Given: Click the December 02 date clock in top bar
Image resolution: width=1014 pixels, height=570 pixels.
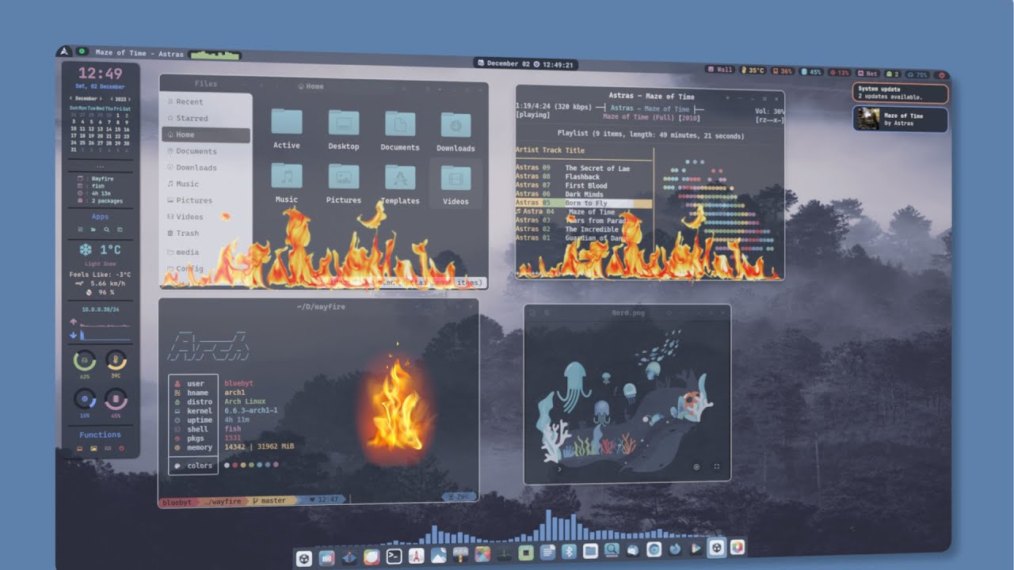Looking at the screenshot, I should click(525, 64).
